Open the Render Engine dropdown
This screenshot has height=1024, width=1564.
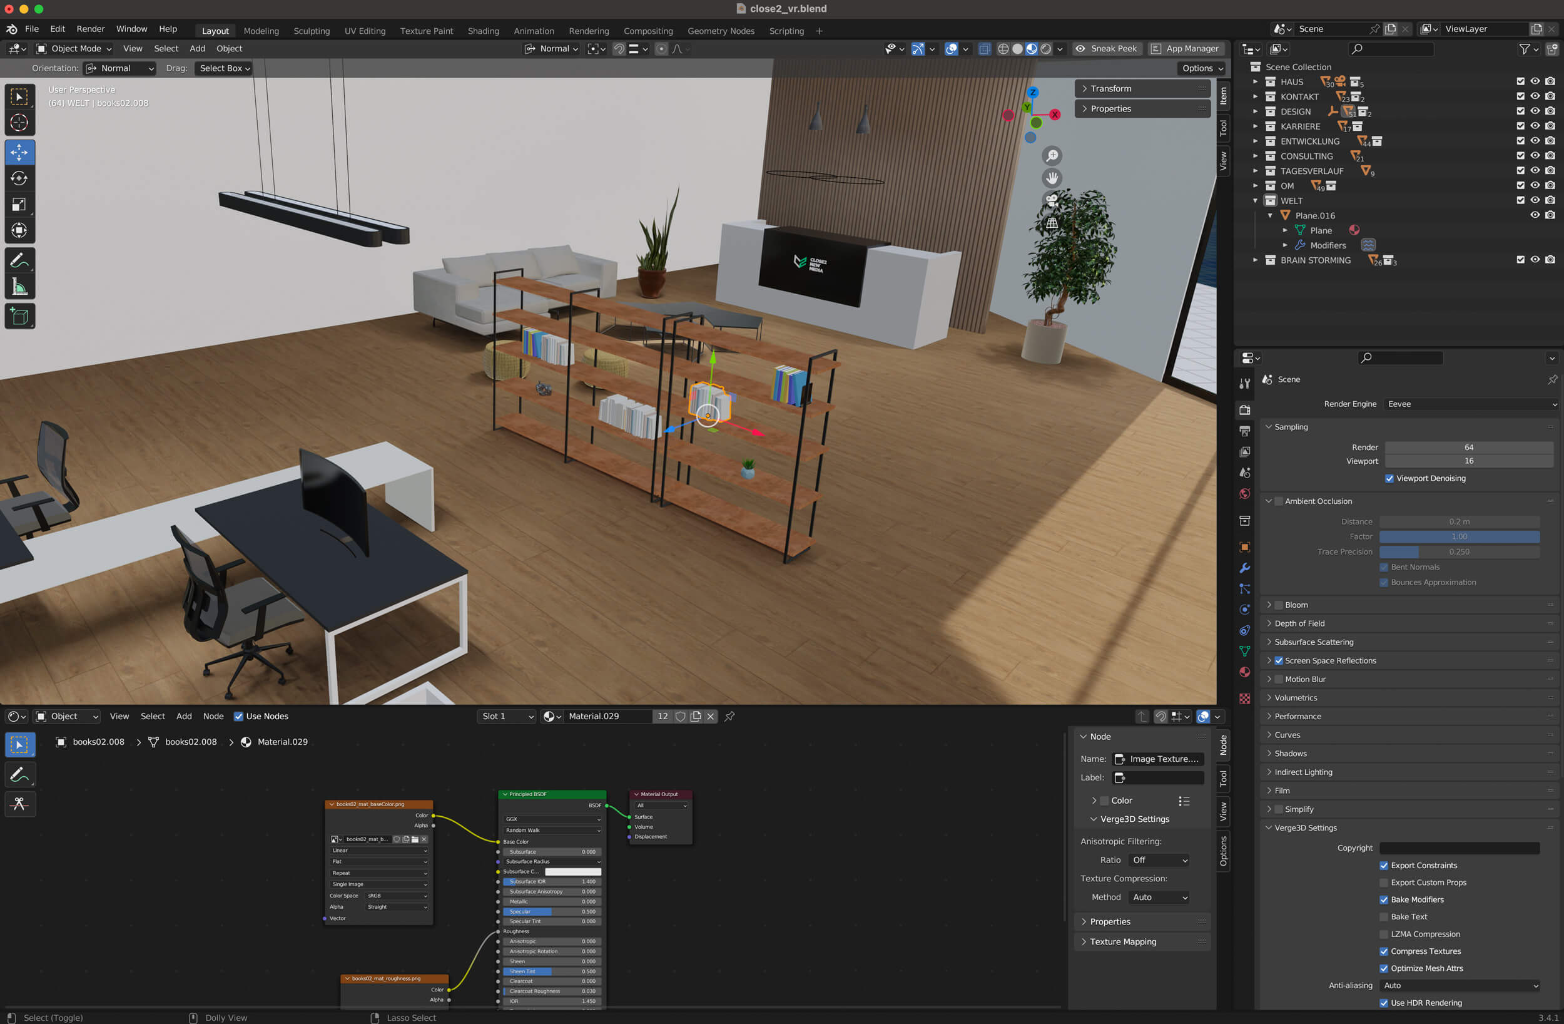tap(1470, 404)
